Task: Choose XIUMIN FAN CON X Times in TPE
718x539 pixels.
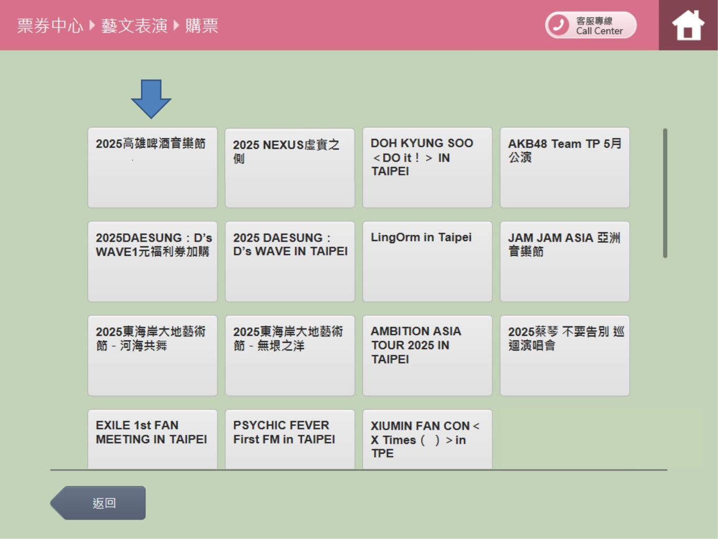Action: pyautogui.click(x=427, y=439)
